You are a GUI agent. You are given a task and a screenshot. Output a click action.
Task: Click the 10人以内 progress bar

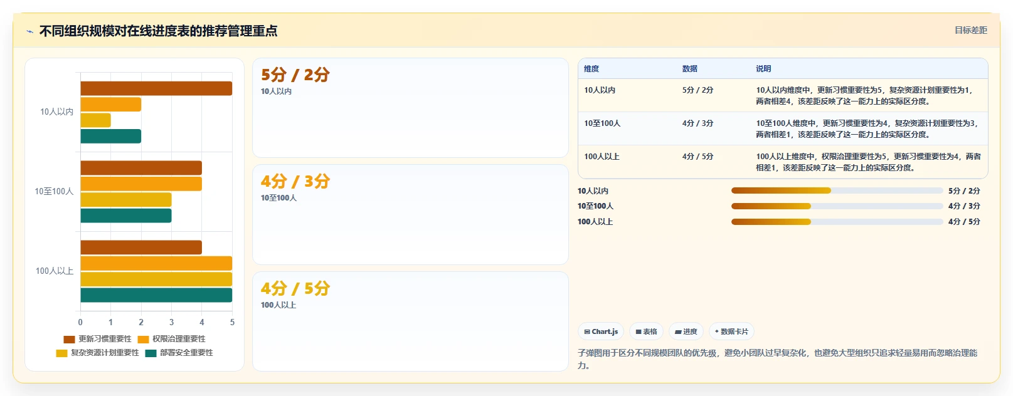pyautogui.click(x=837, y=190)
